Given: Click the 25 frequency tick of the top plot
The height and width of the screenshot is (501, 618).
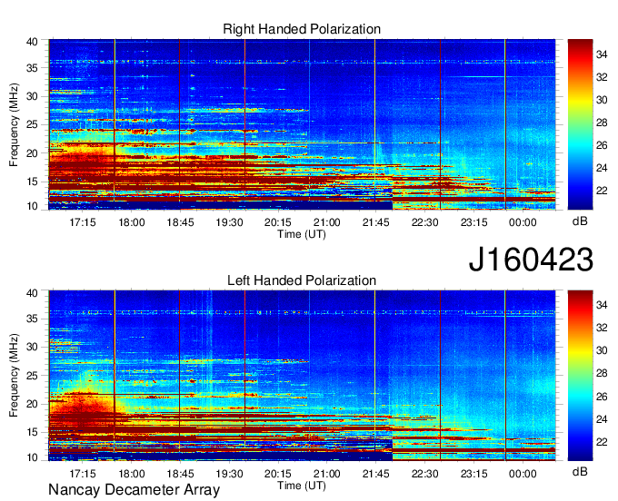Looking at the screenshot, I should tap(32, 124).
